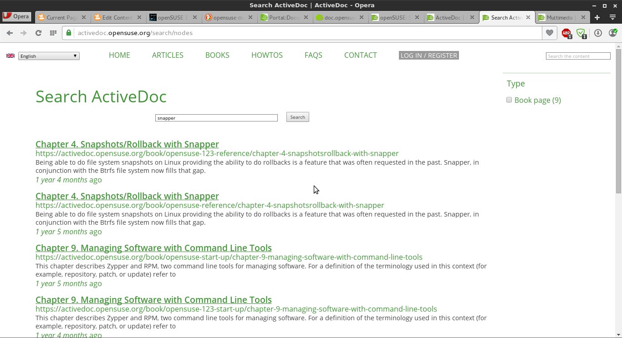
Task: Close the Portal:Documentation tab
Action: (306, 17)
